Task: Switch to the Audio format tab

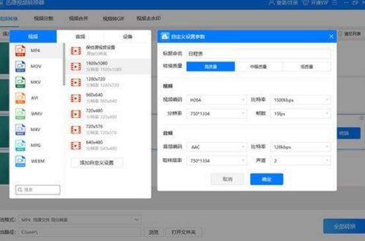Action: 81,36
